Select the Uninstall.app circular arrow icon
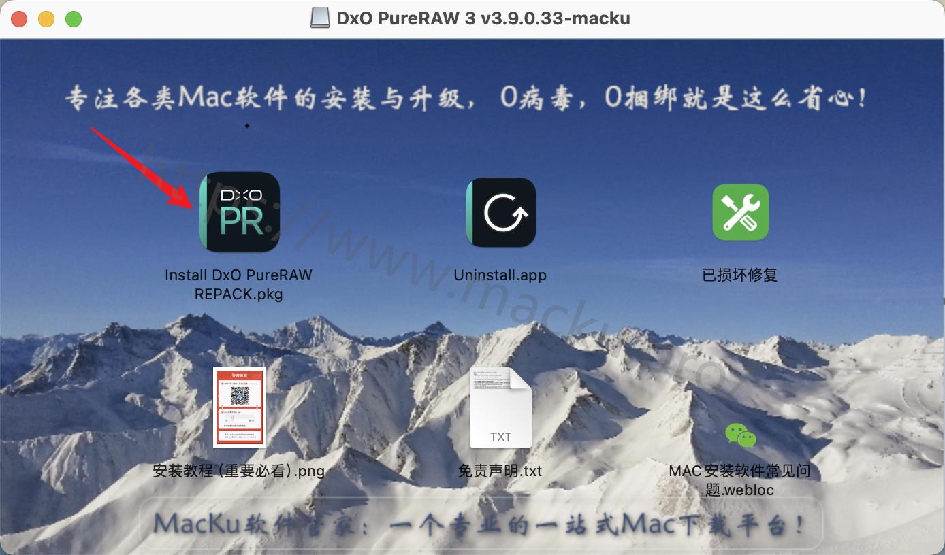The image size is (945, 555). click(x=500, y=212)
